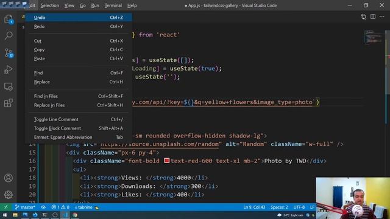Click Ln 9, Col 43 in the status bar

pos(254,207)
